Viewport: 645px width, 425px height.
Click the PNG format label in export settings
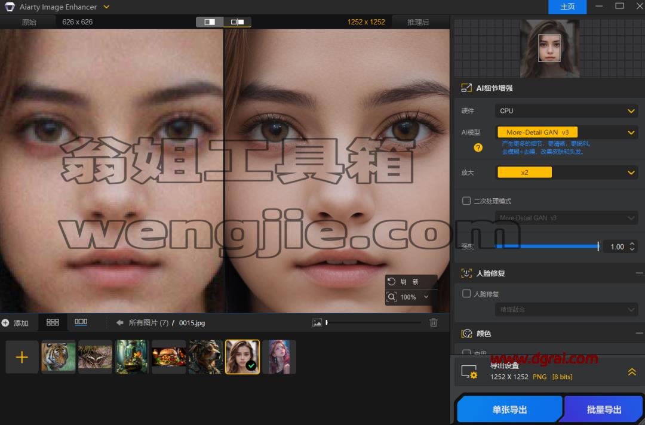(x=539, y=377)
